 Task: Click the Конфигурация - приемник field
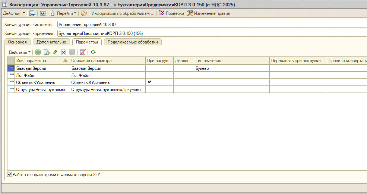pyautogui.click(x=212, y=33)
